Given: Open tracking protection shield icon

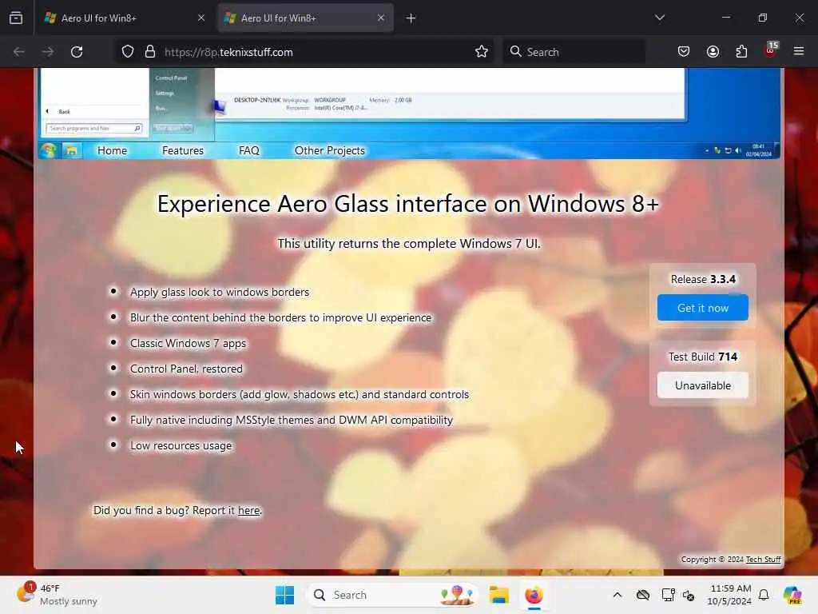Looking at the screenshot, I should point(128,52).
